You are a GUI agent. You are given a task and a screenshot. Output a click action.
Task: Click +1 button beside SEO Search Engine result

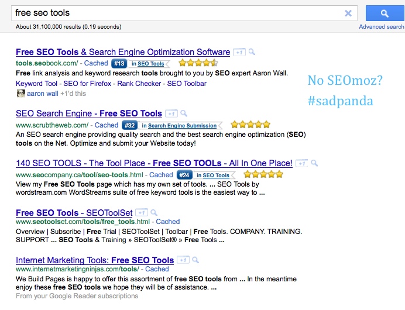(x=171, y=113)
